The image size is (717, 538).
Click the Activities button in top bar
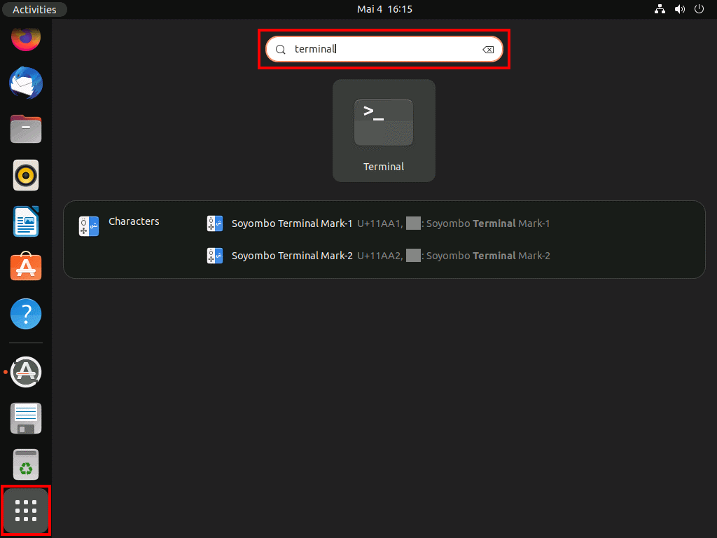(34, 9)
